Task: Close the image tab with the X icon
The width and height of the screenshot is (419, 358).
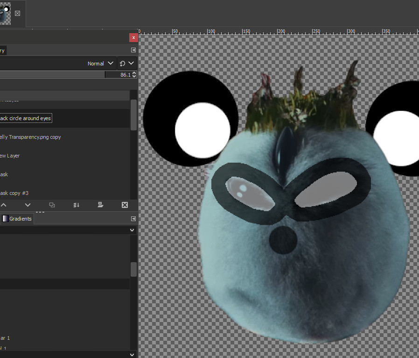Action: (17, 14)
